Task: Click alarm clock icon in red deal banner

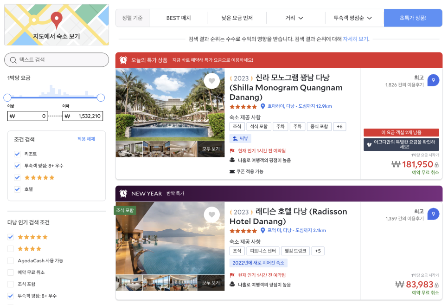Action: [x=123, y=60]
